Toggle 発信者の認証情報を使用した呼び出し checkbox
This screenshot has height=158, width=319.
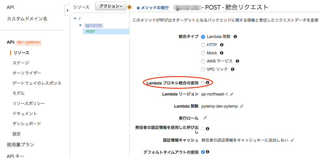[x=203, y=129]
